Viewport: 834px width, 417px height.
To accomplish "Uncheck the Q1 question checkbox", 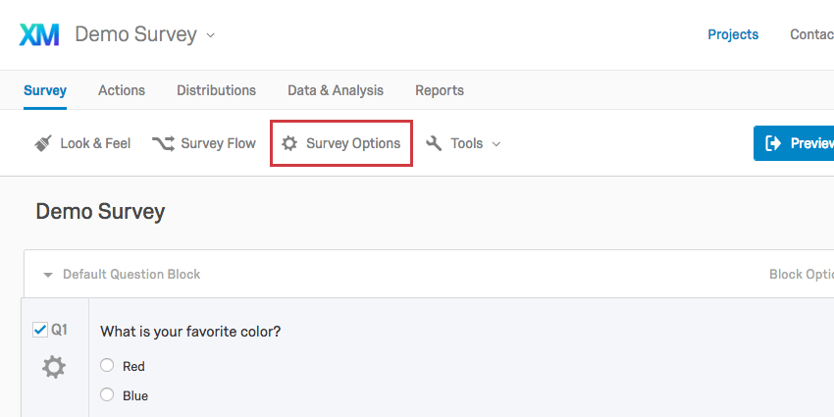I will click(x=40, y=330).
